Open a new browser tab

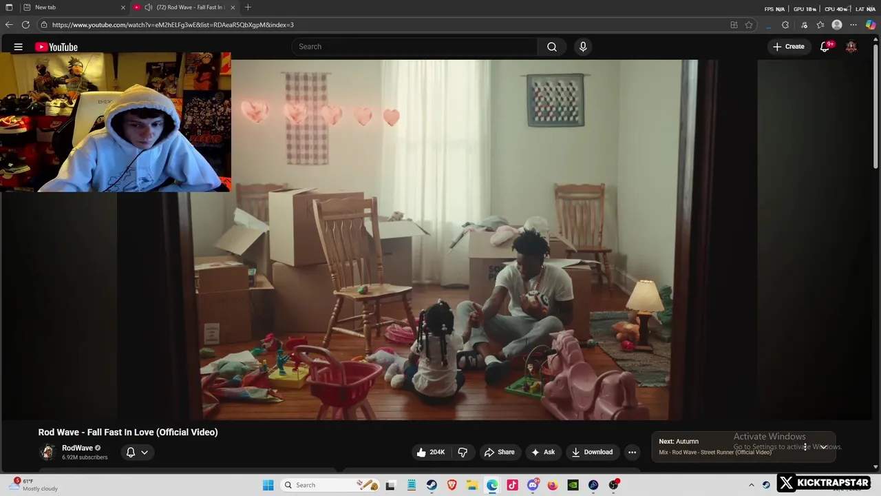248,8
